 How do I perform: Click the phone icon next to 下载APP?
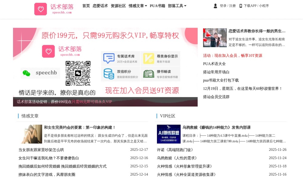coord(240,5)
